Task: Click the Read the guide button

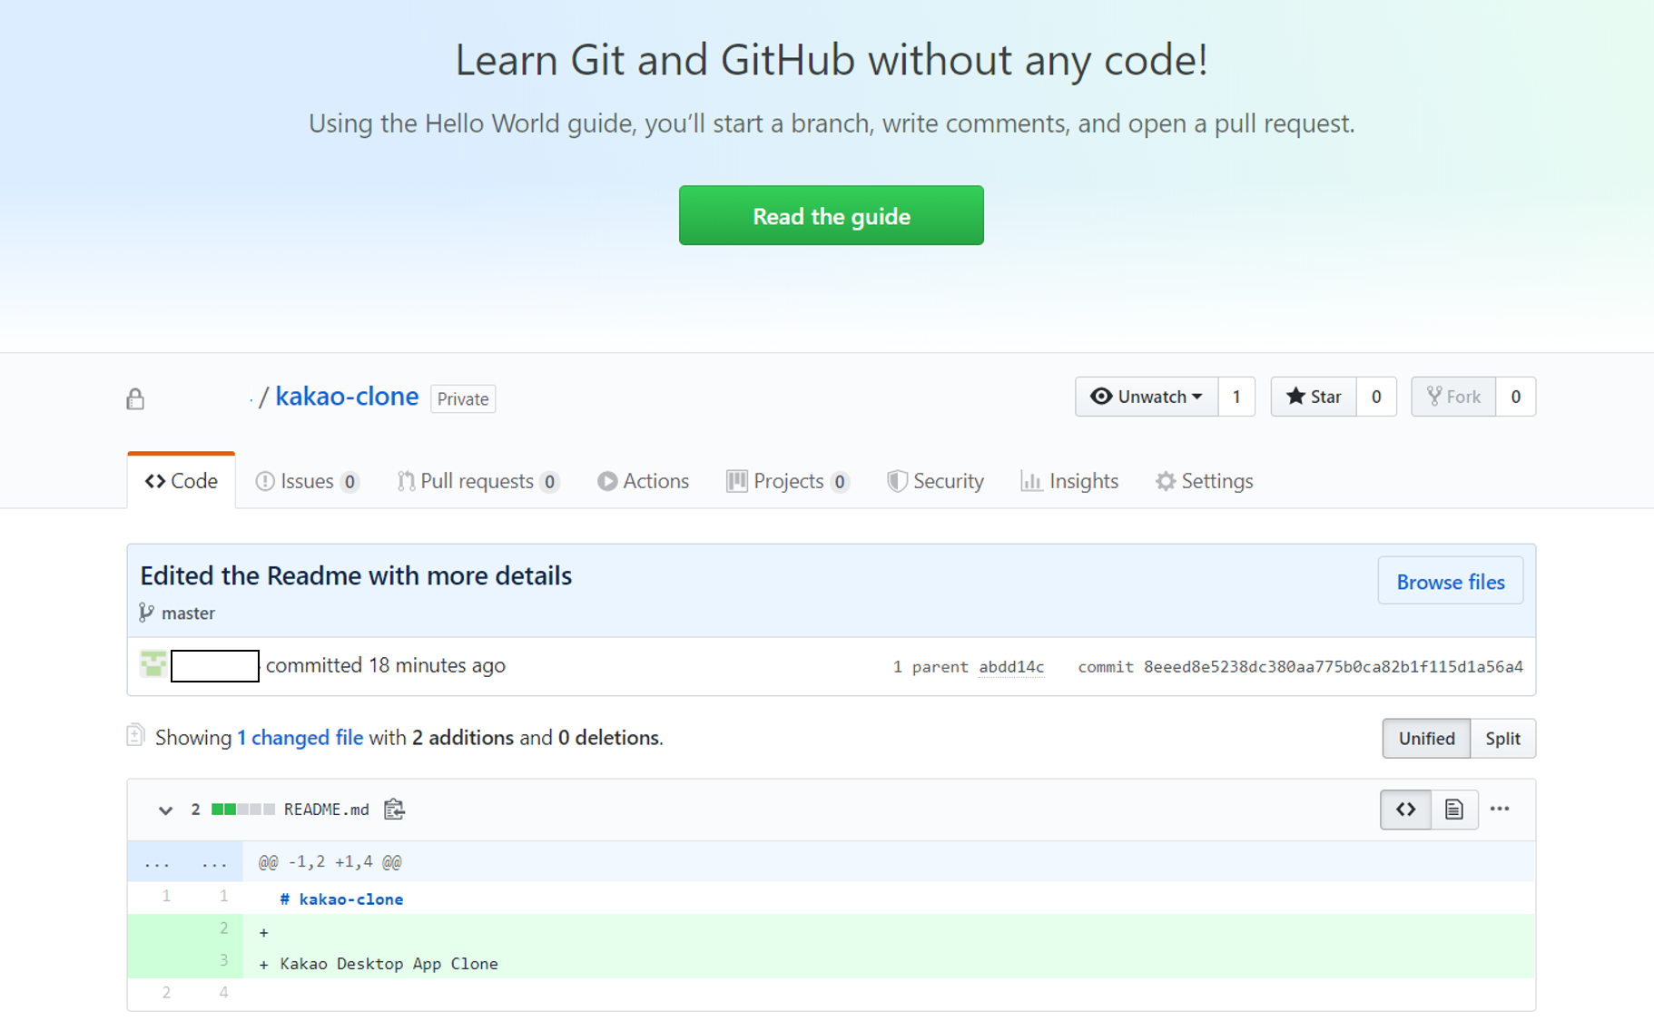Action: (831, 215)
